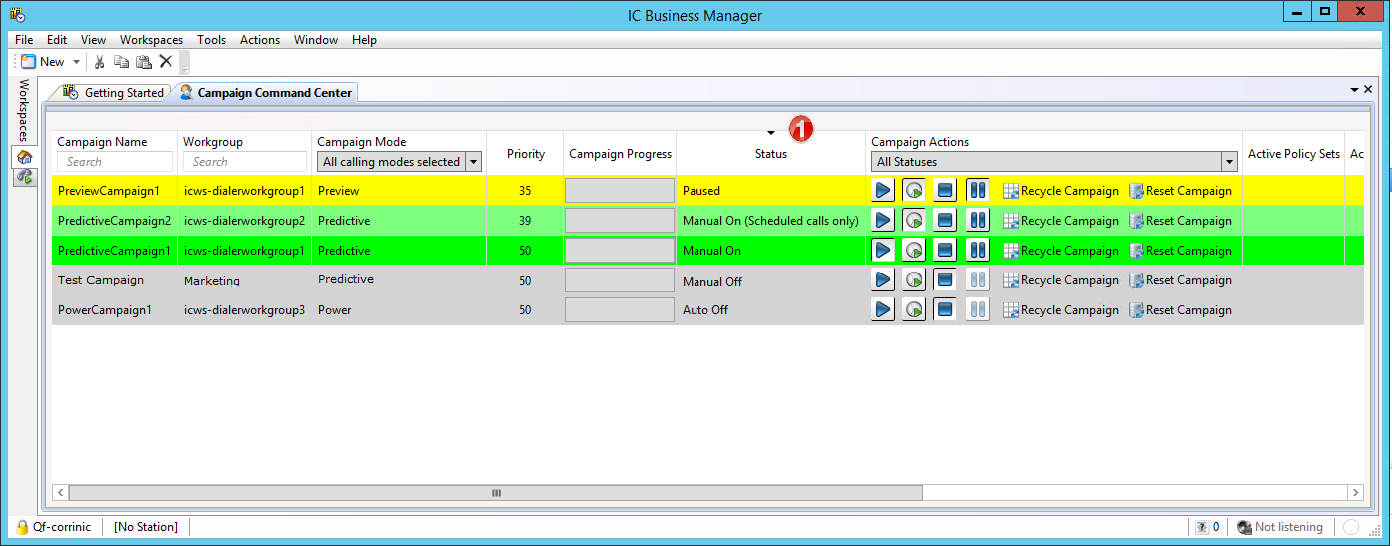This screenshot has height=546, width=1392.
Task: Click the Campaign Name search field
Action: pyautogui.click(x=115, y=162)
